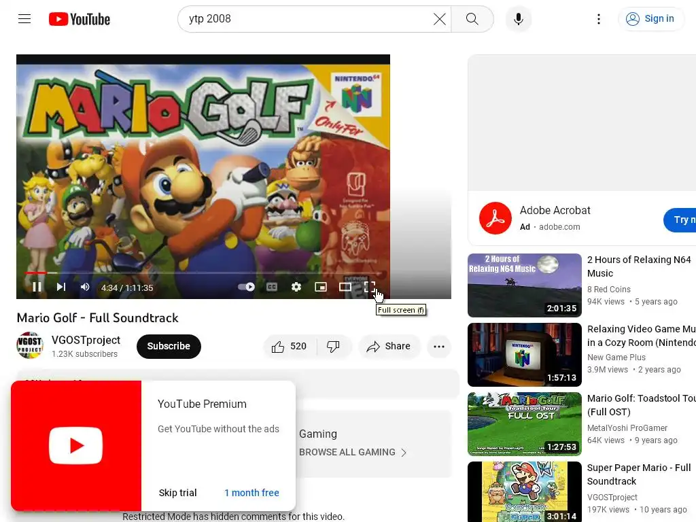
Task: Open 2 Hours of Relaxing N64 Music thumbnail
Action: click(524, 285)
